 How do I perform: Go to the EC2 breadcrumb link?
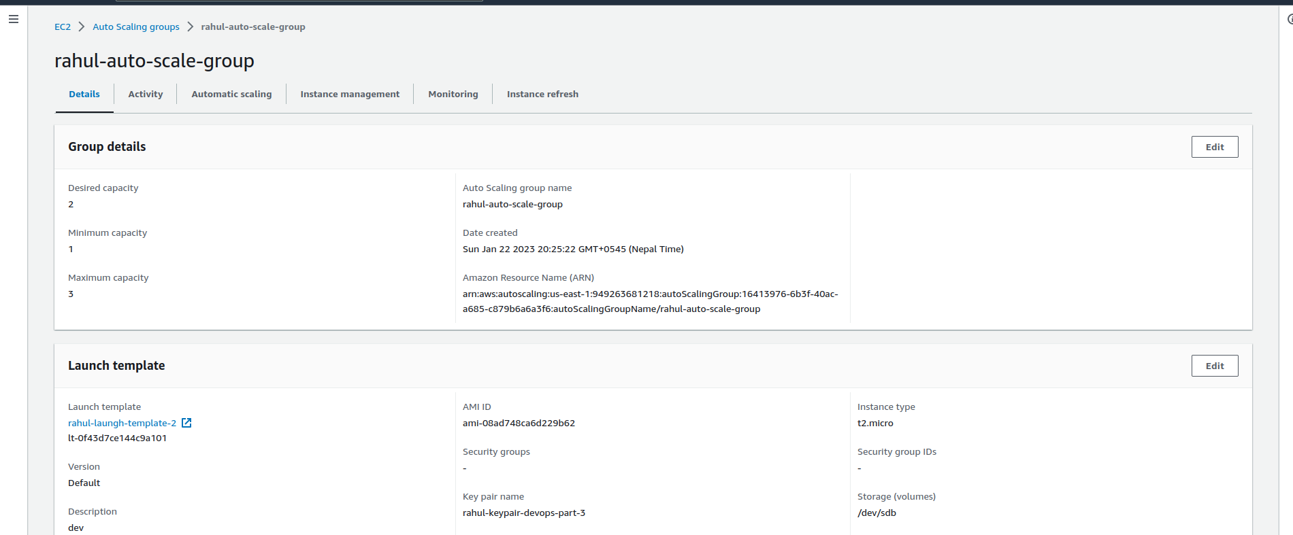(x=63, y=27)
